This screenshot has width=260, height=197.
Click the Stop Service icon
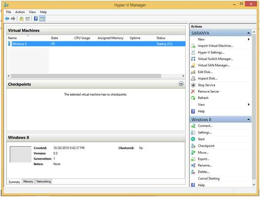(x=193, y=85)
